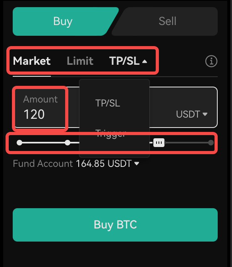Click the first dot on amount slider

19,143
